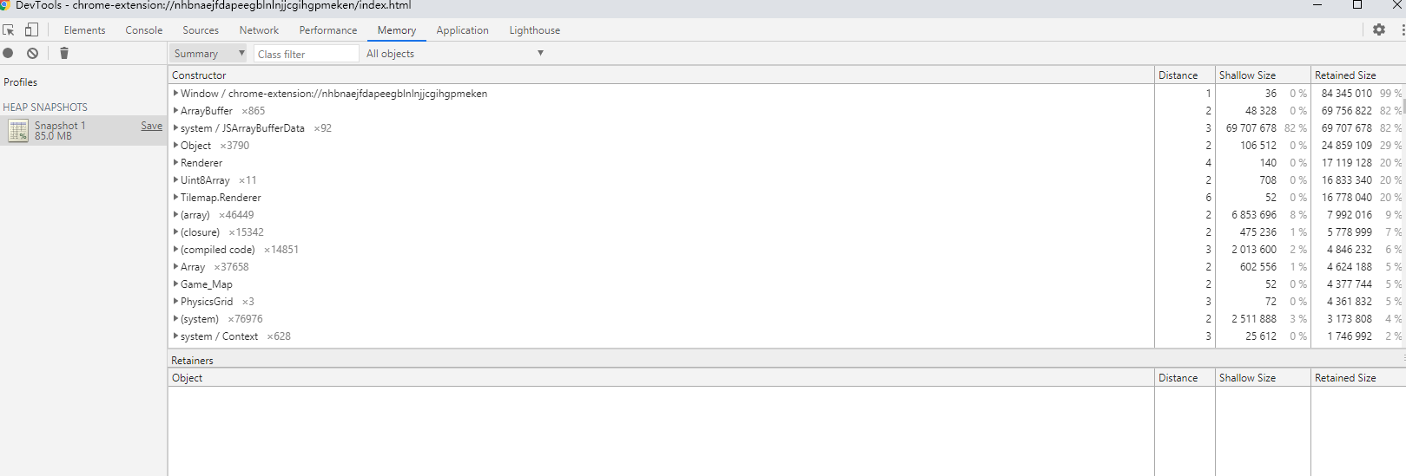
Task: Select the Snapshot 1 profile icon
Action: (18, 131)
